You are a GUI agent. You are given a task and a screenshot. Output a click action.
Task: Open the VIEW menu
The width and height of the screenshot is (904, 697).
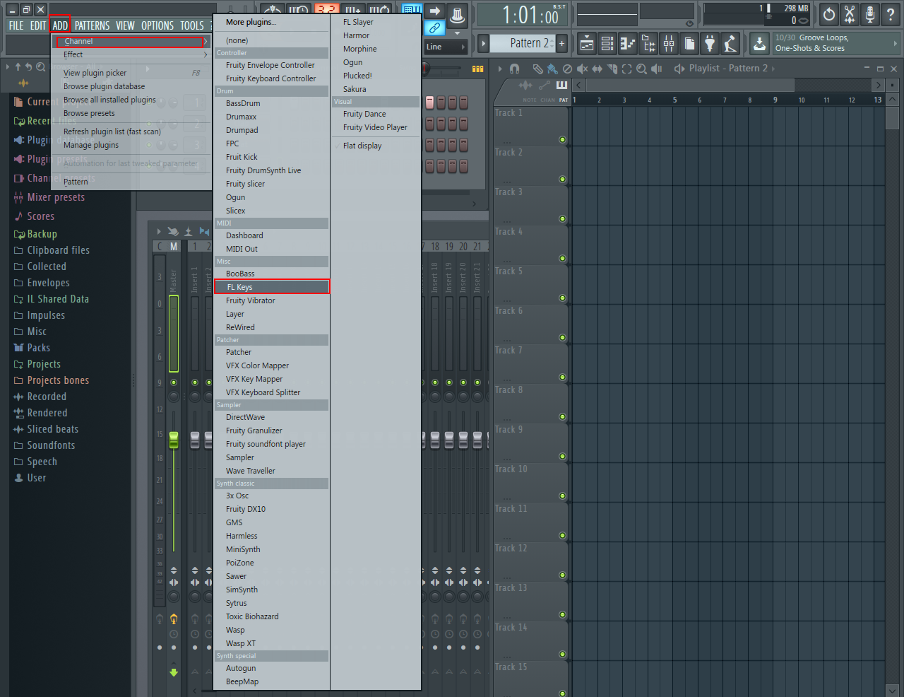point(125,25)
